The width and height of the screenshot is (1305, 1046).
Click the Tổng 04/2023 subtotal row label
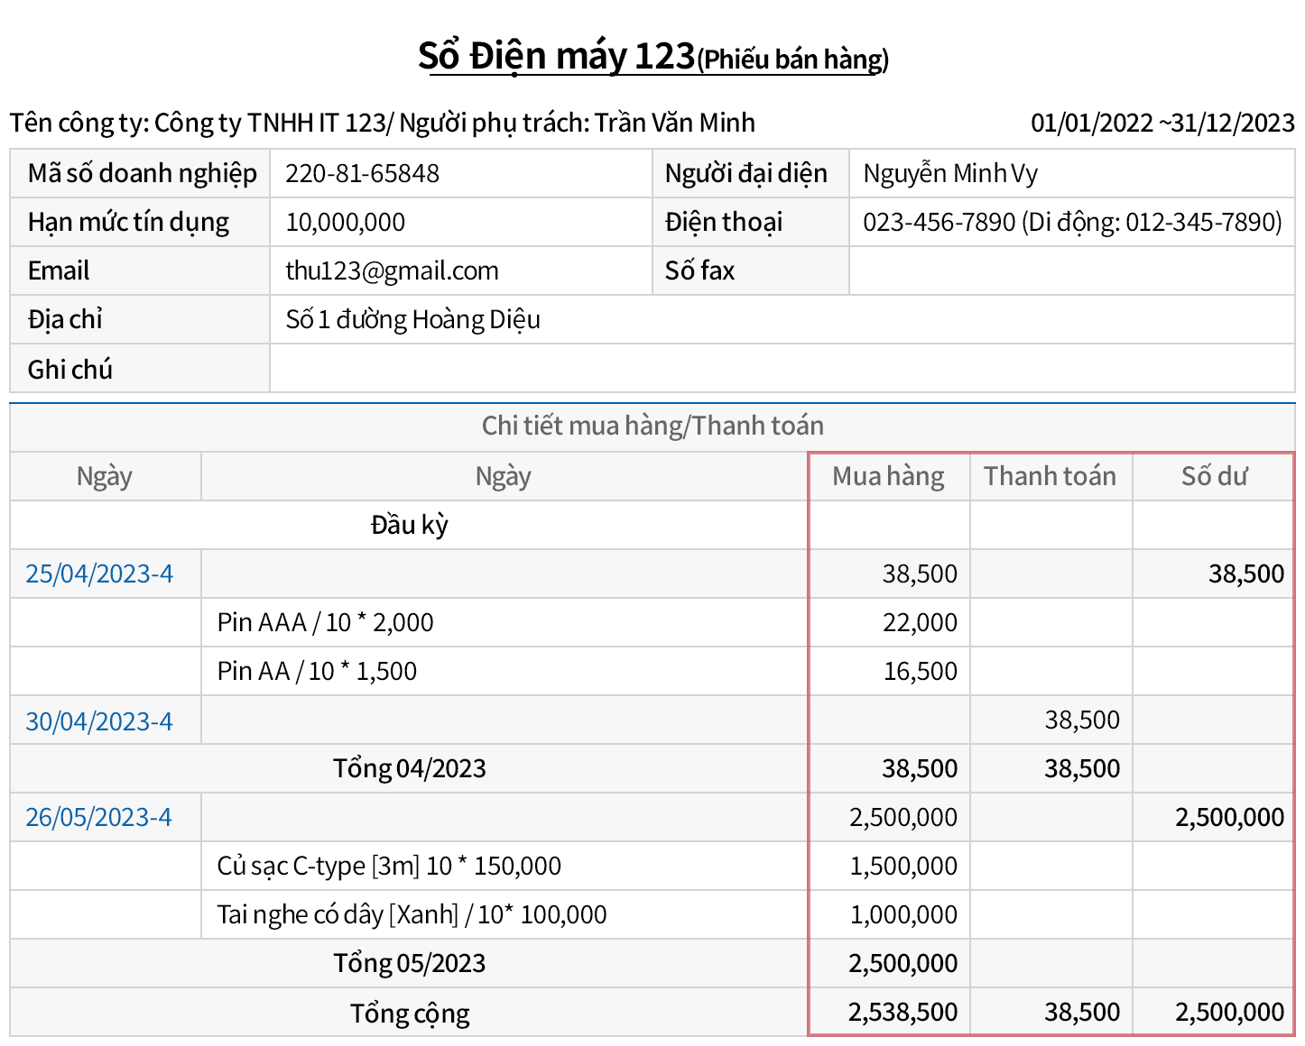409,768
